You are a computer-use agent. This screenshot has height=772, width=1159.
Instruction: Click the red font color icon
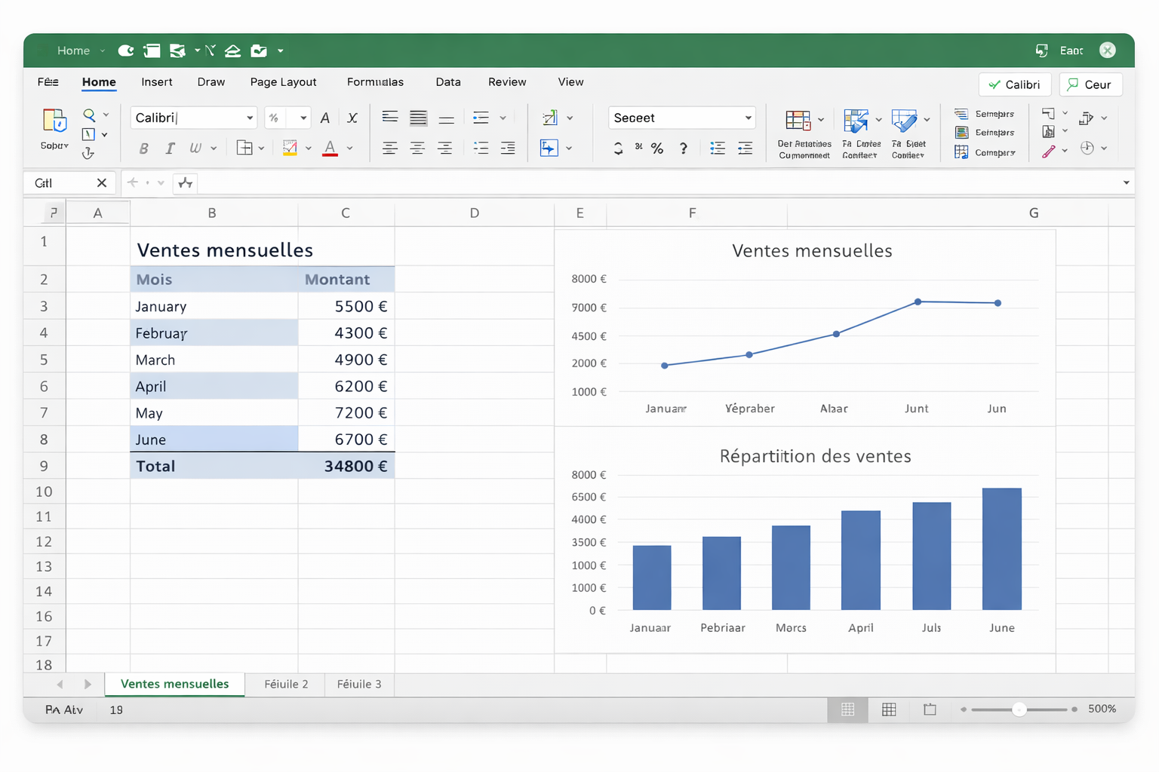pyautogui.click(x=330, y=149)
